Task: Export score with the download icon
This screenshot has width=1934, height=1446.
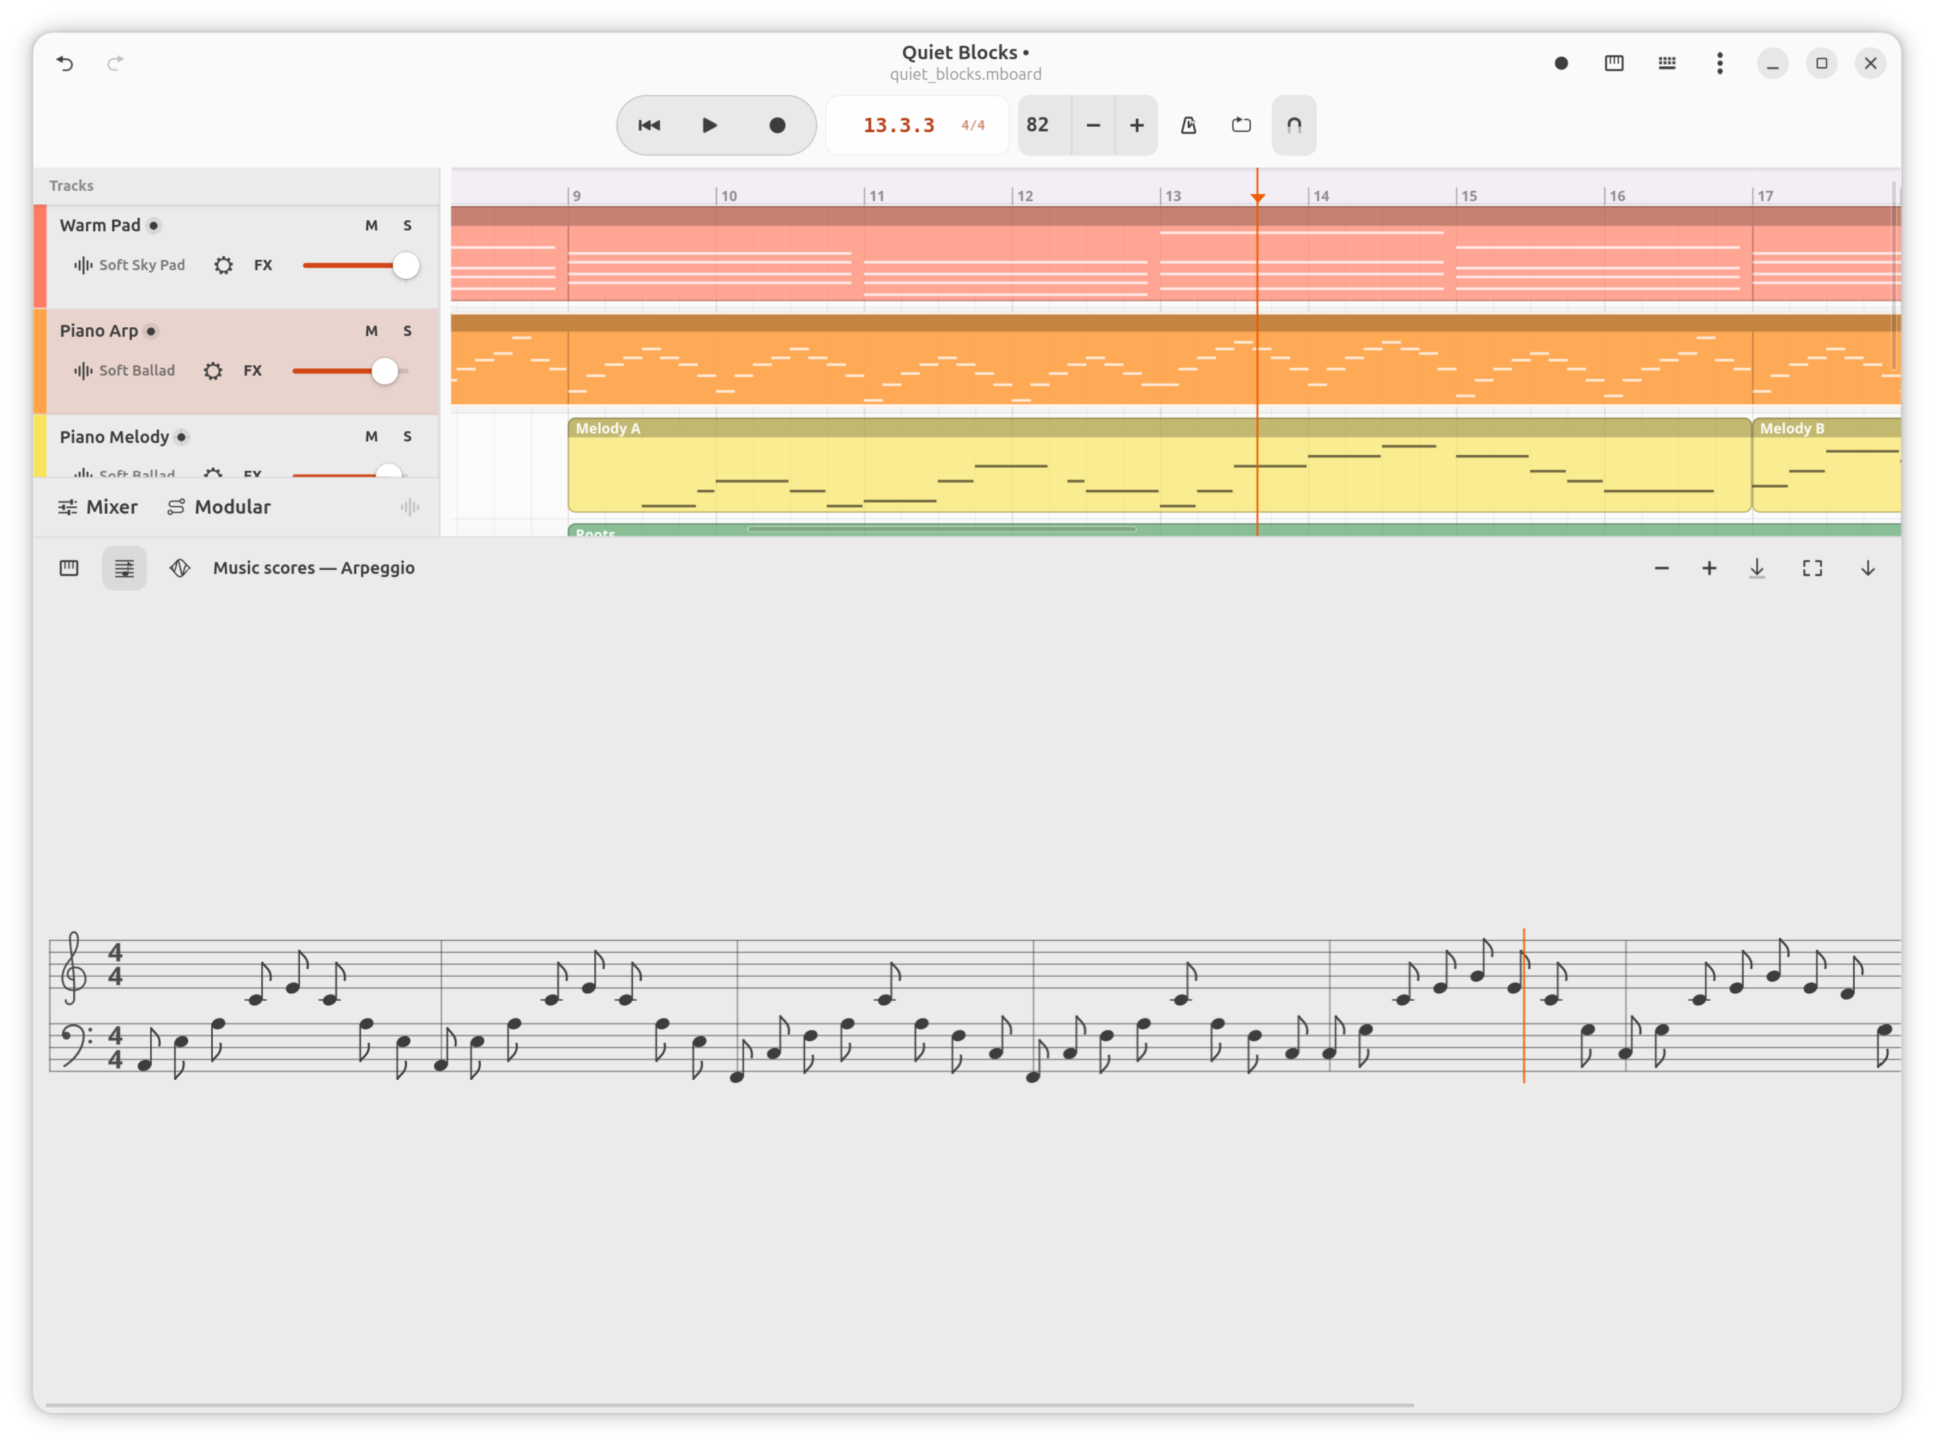Action: coord(1758,568)
